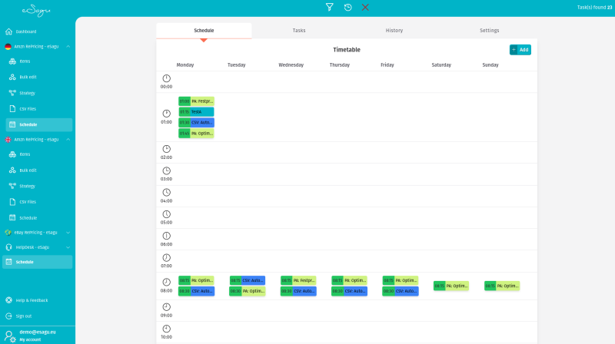
Task: Open Wednesday 08:15 PA: Festpr... task
Action: click(x=298, y=280)
